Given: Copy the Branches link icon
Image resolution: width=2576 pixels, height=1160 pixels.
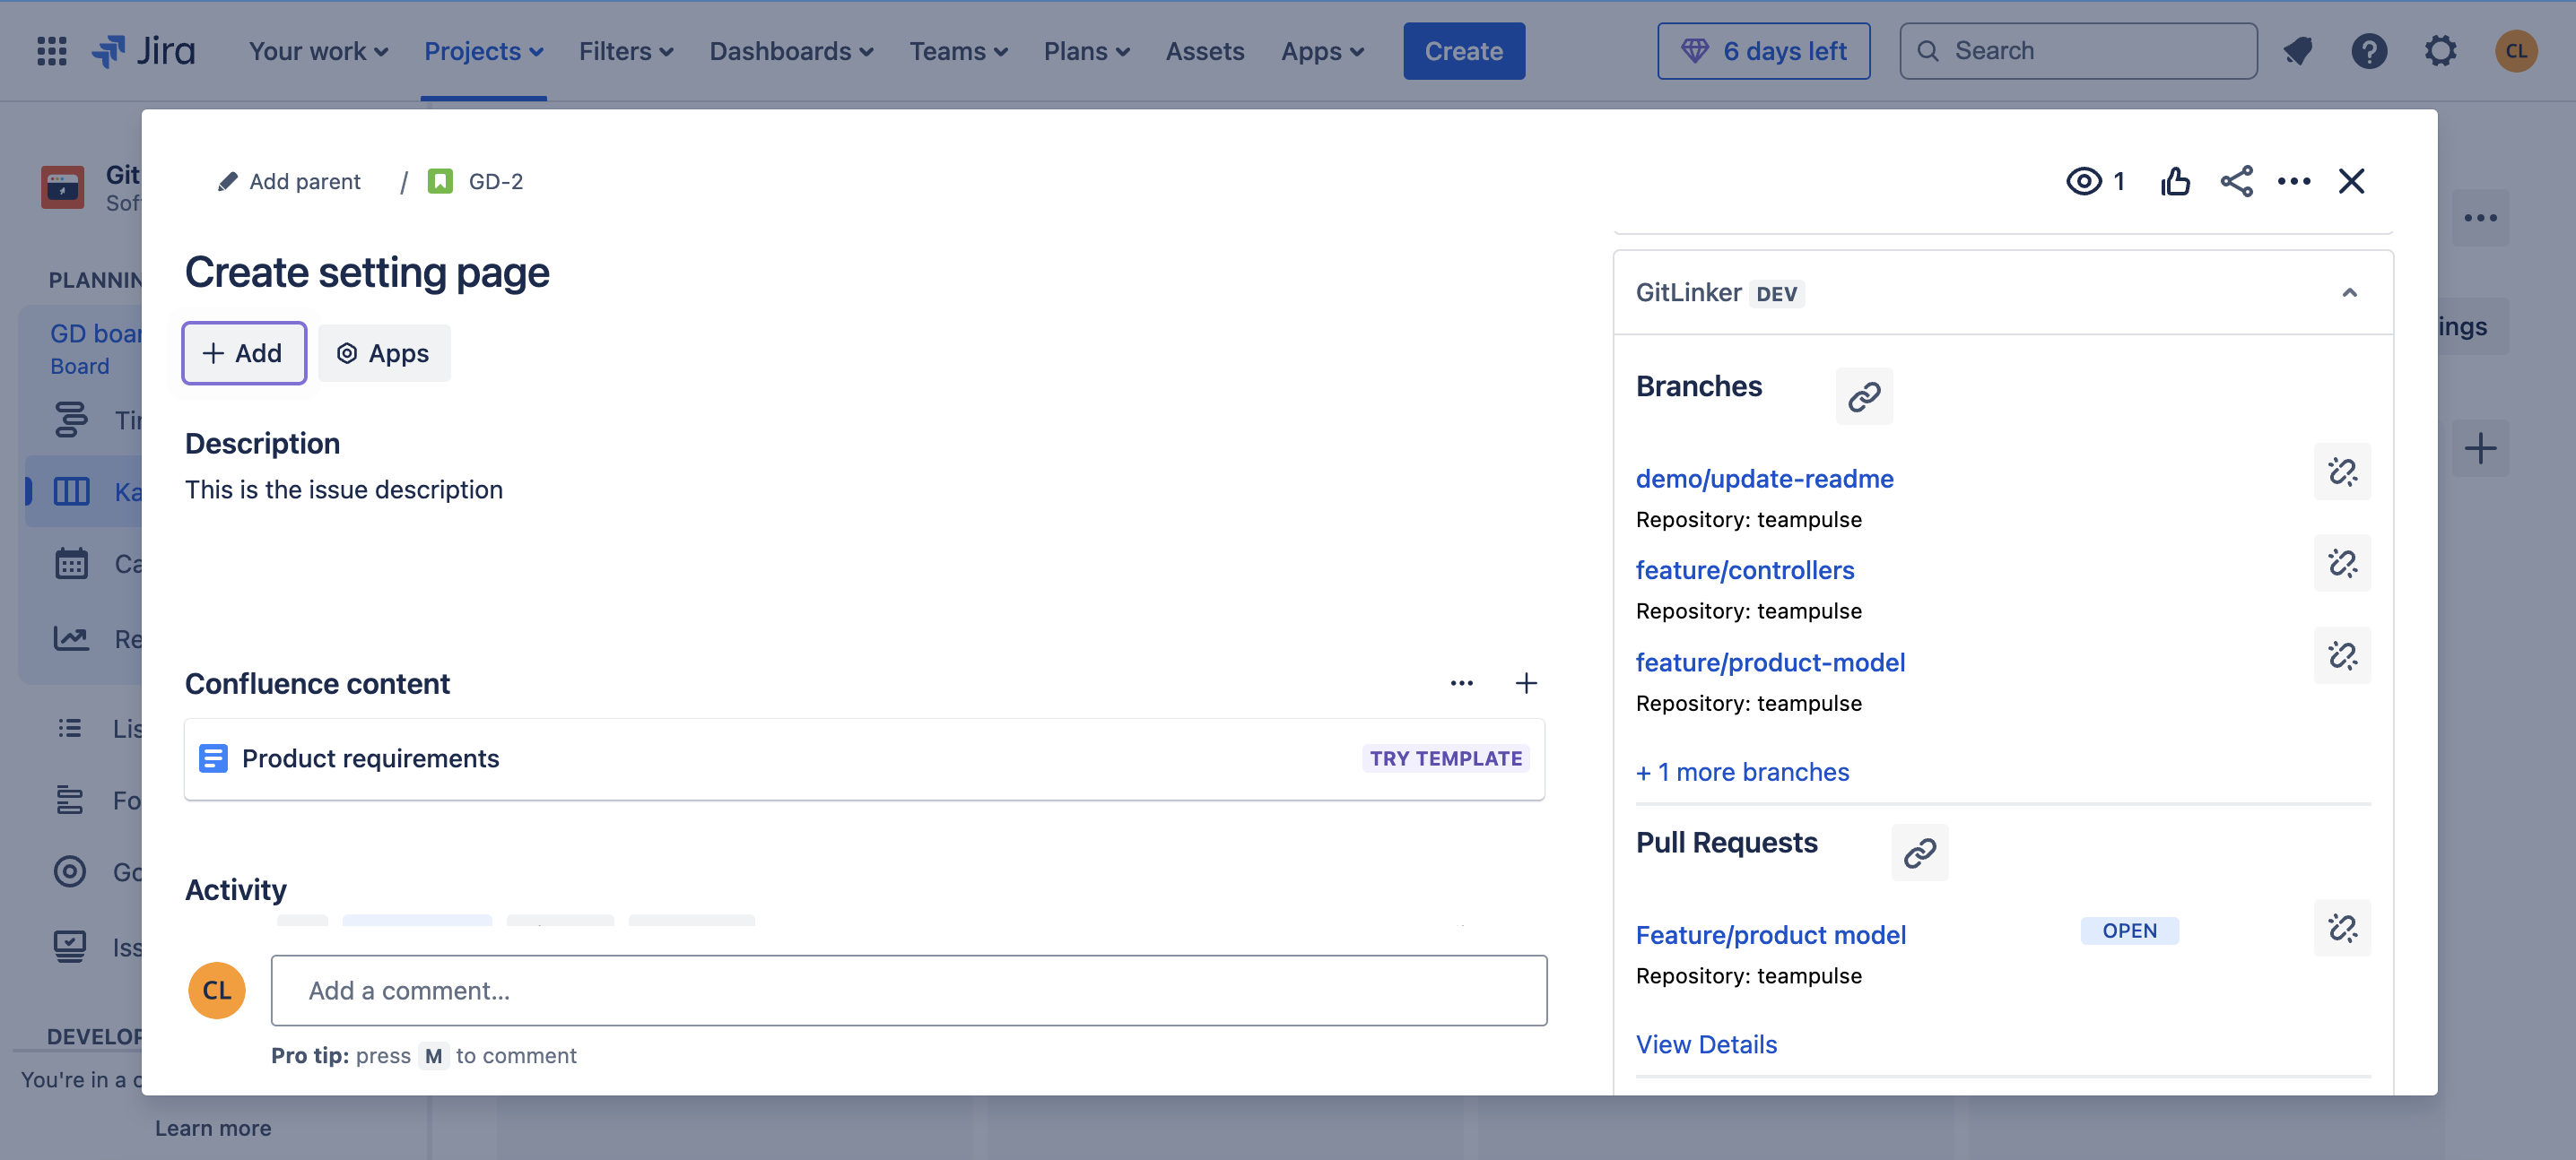Looking at the screenshot, I should (1864, 396).
